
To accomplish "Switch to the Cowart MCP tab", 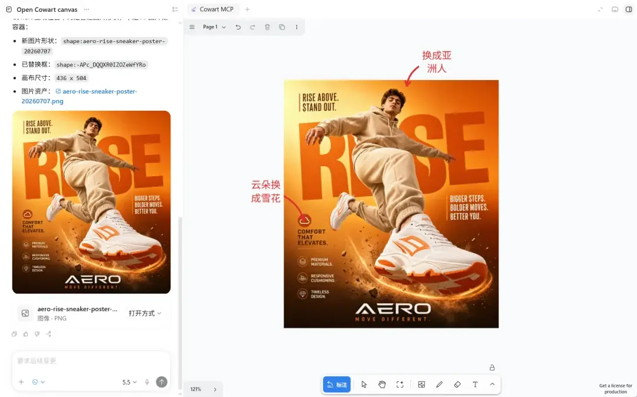I will [x=213, y=9].
